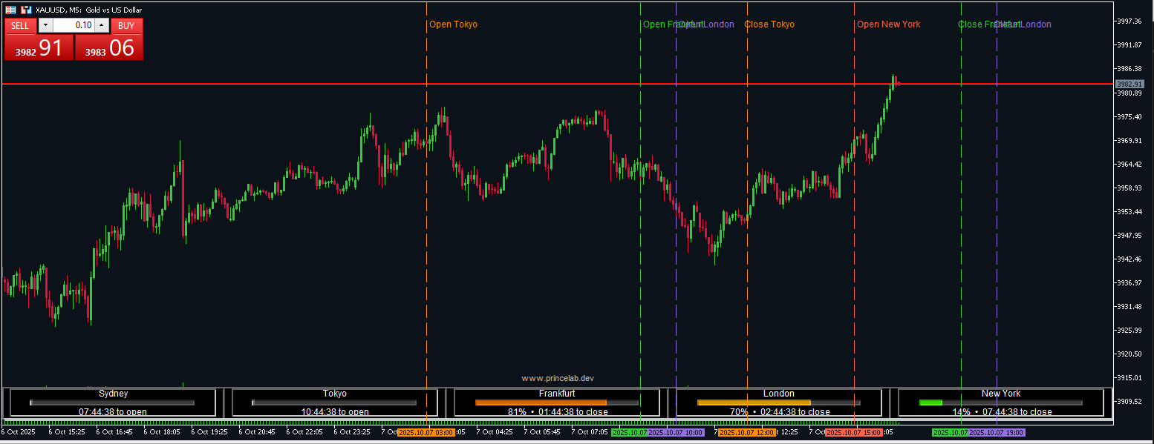Decrease lot size with the down arrow
Image resolution: width=1154 pixels, height=444 pixels.
click(46, 25)
